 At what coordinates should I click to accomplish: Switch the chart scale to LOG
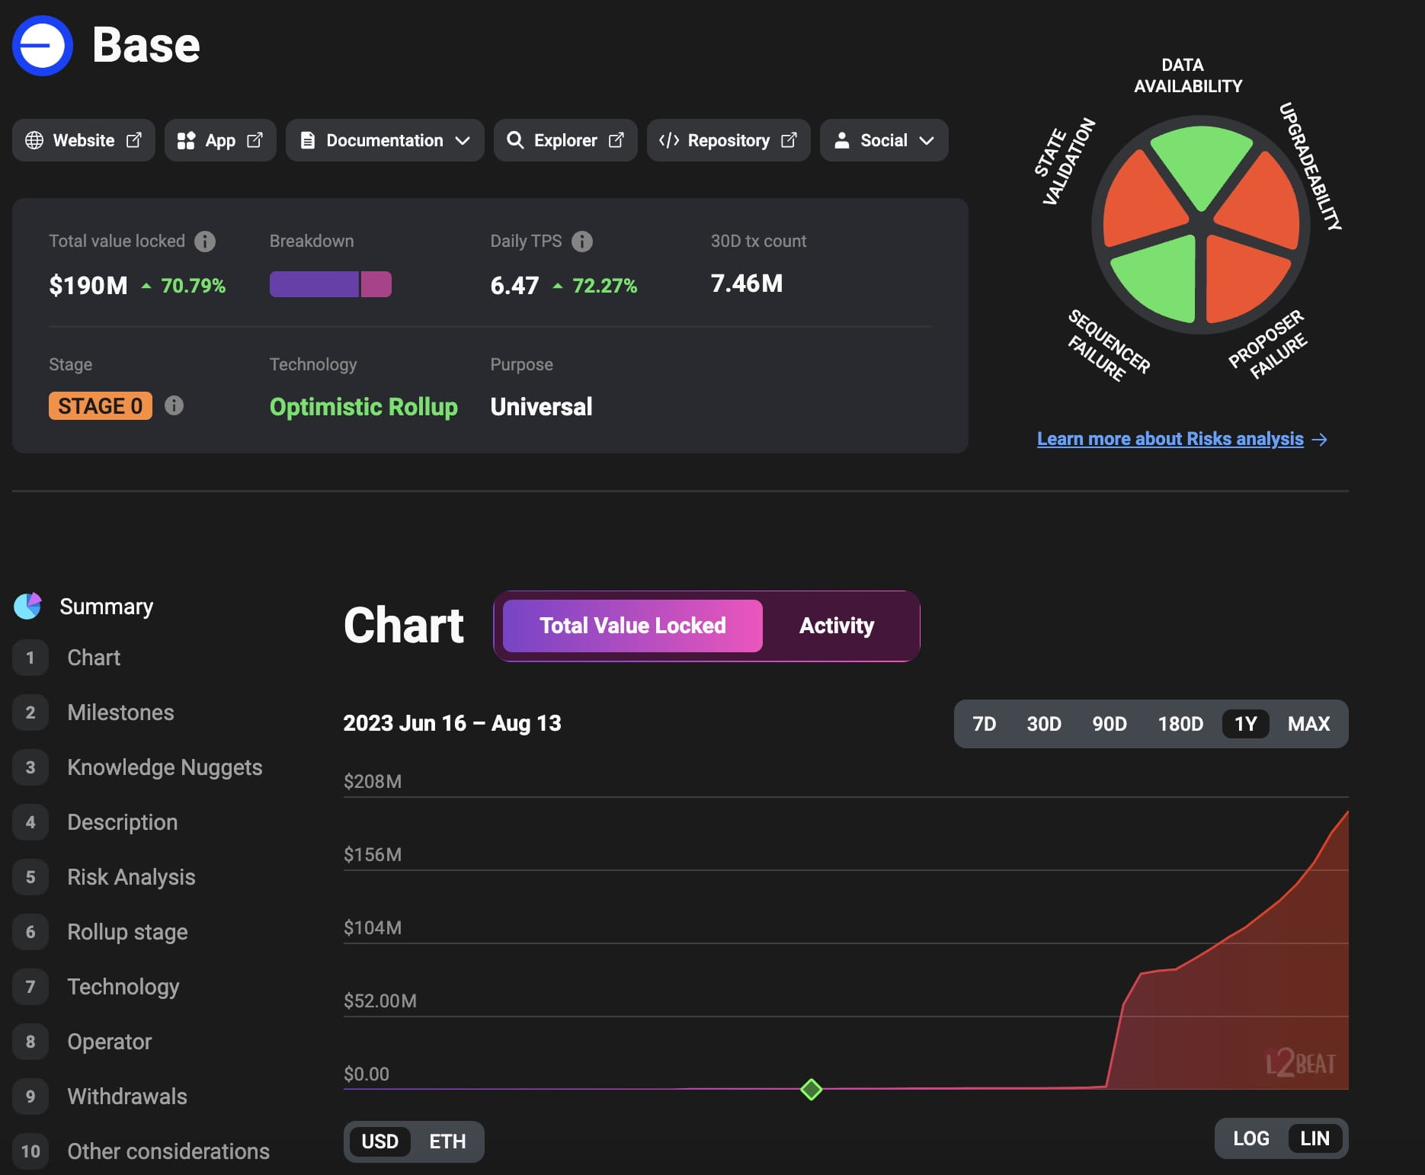point(1250,1138)
